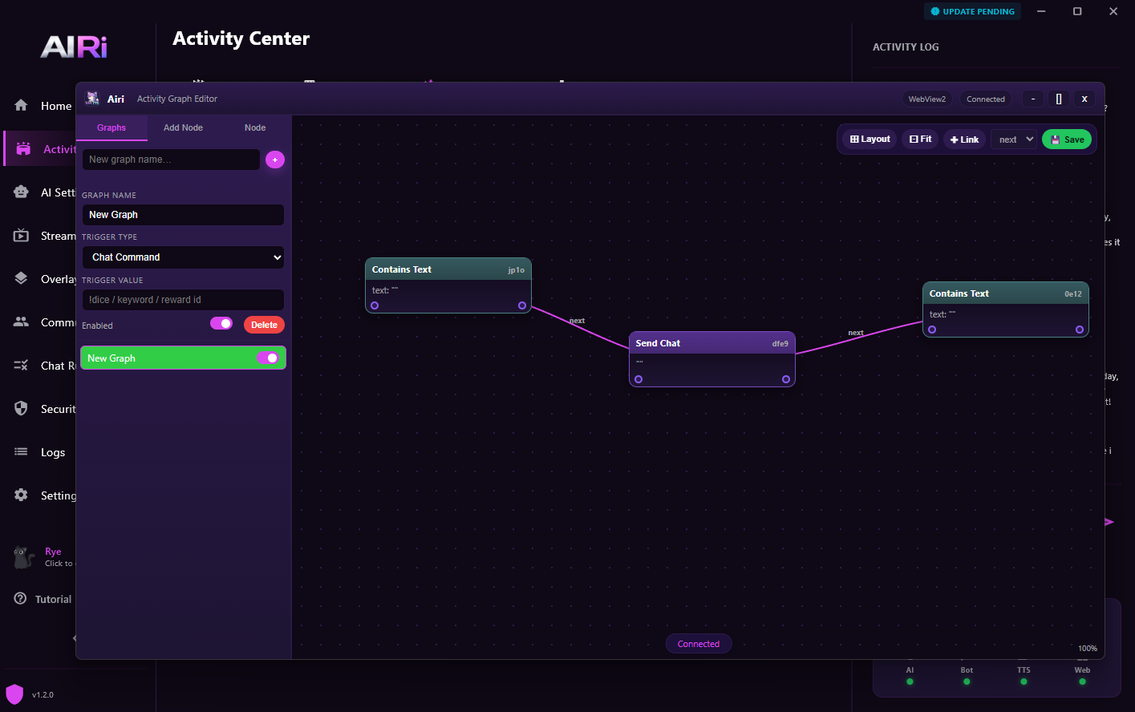Open the next link-type dropdown
Image resolution: width=1135 pixels, height=712 pixels.
pyautogui.click(x=1013, y=139)
